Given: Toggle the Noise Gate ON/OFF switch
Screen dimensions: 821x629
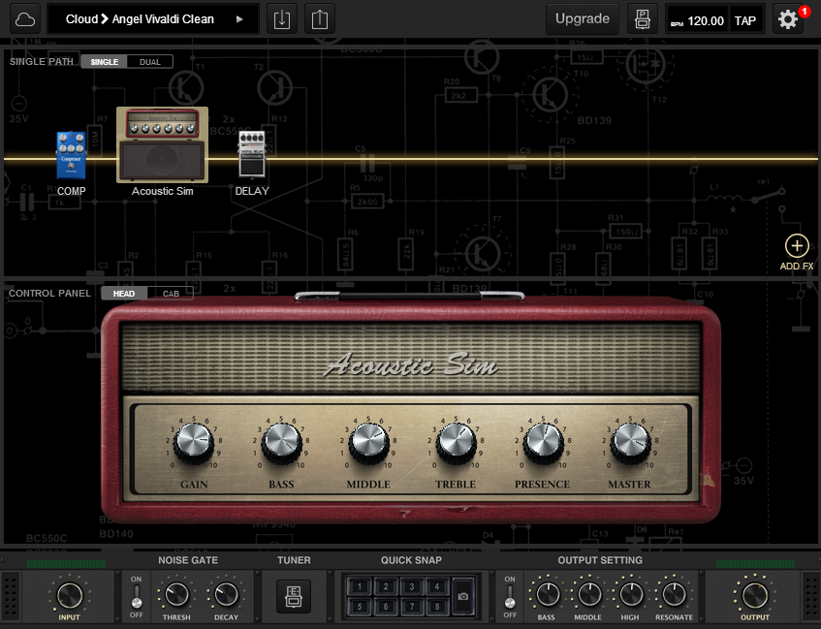Looking at the screenshot, I should (x=136, y=596).
